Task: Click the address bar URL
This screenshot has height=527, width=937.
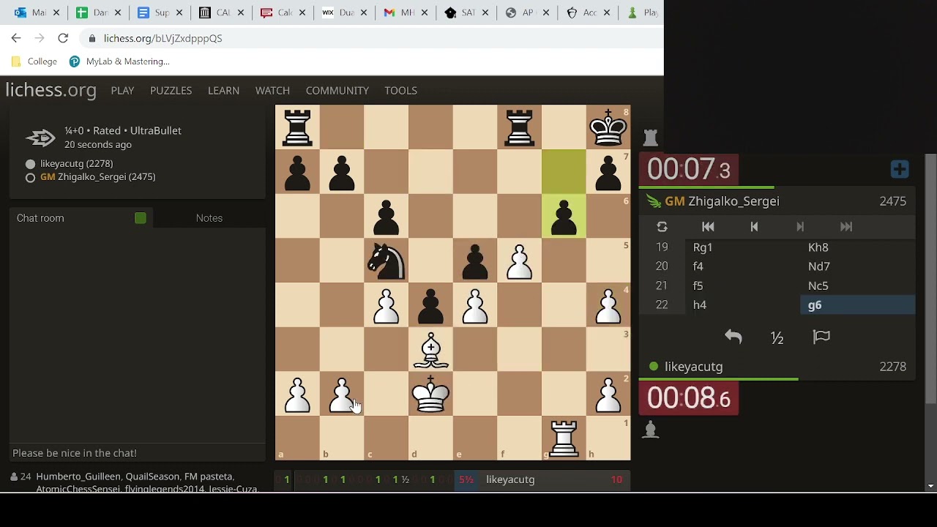Action: click(163, 38)
